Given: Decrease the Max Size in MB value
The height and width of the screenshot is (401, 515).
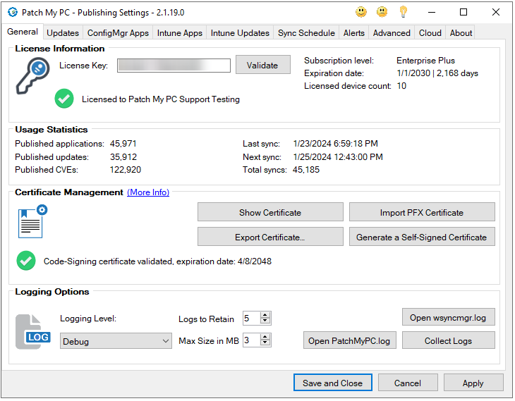Looking at the screenshot, I should pyautogui.click(x=265, y=344).
